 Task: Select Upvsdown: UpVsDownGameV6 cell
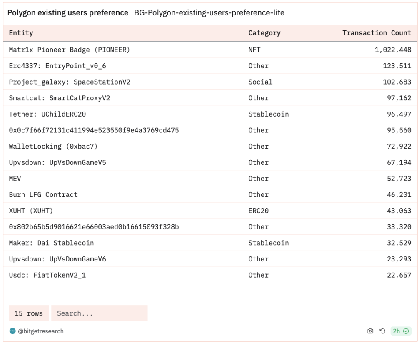(57, 259)
